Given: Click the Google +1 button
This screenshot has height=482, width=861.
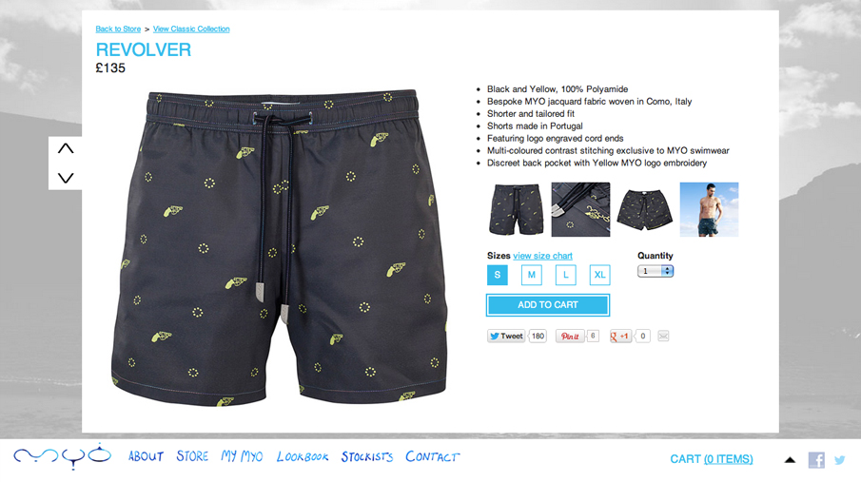Looking at the screenshot, I should click(620, 336).
